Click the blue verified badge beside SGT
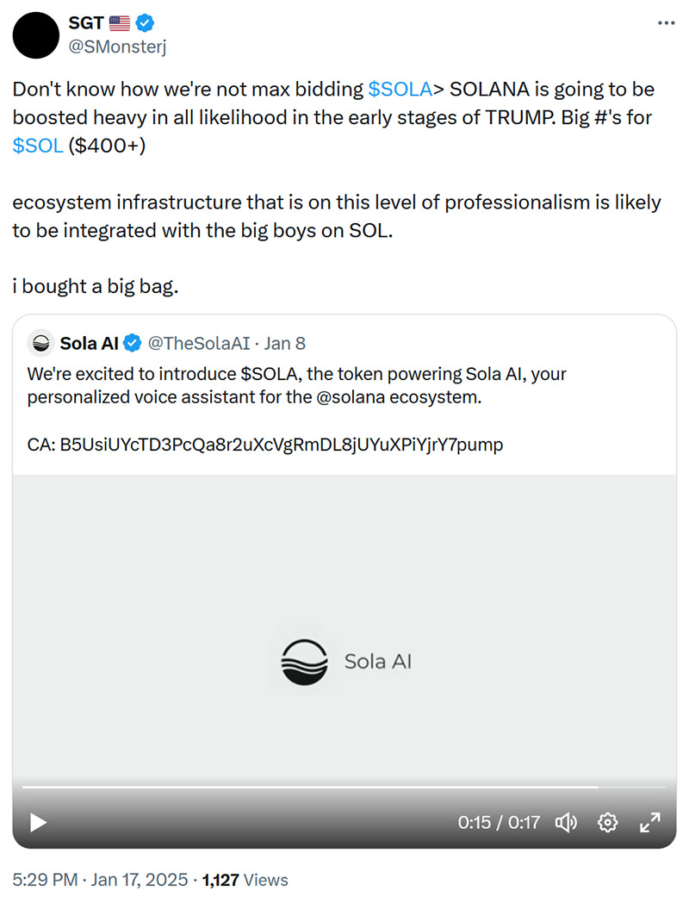 coord(145,23)
